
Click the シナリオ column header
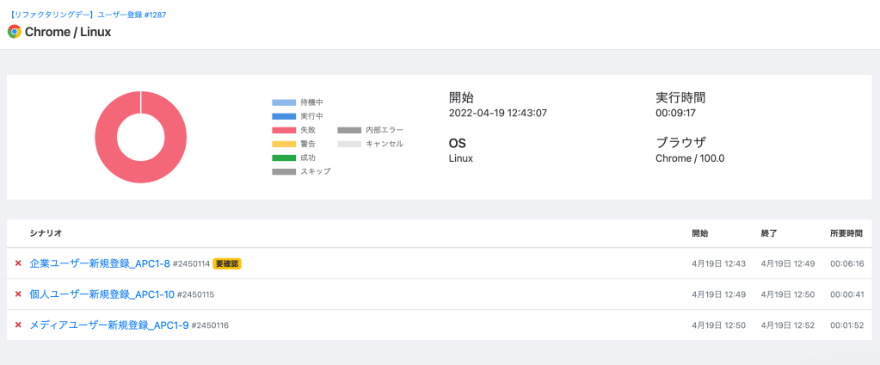(x=46, y=233)
